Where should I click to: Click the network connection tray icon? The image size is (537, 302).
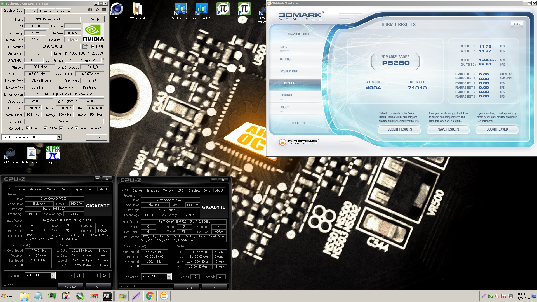[x=510, y=296]
